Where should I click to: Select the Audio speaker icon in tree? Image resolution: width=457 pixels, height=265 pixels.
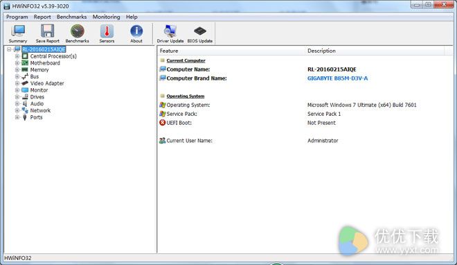(25, 103)
